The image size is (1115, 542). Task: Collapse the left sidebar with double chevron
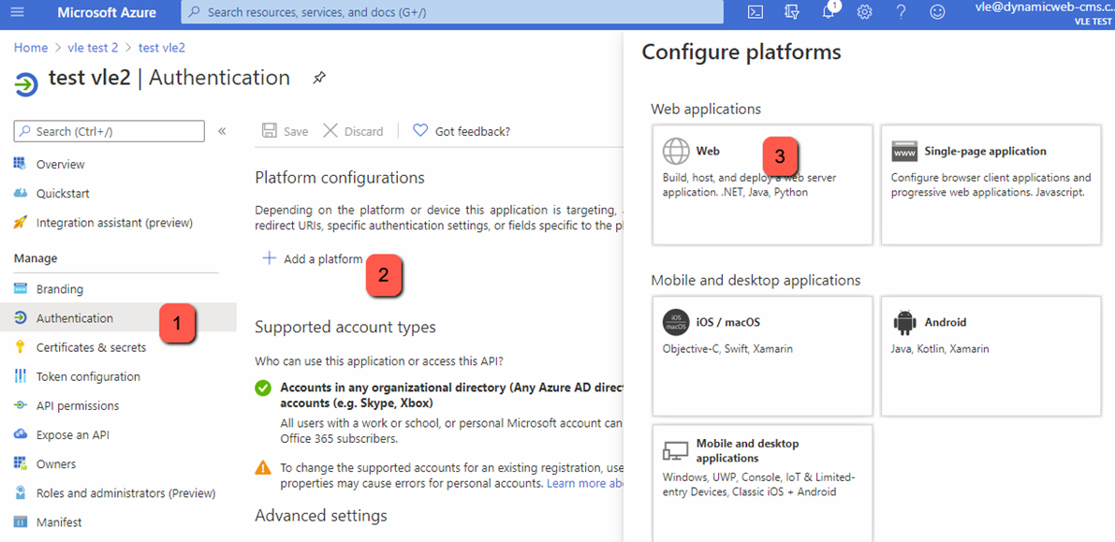(x=222, y=131)
